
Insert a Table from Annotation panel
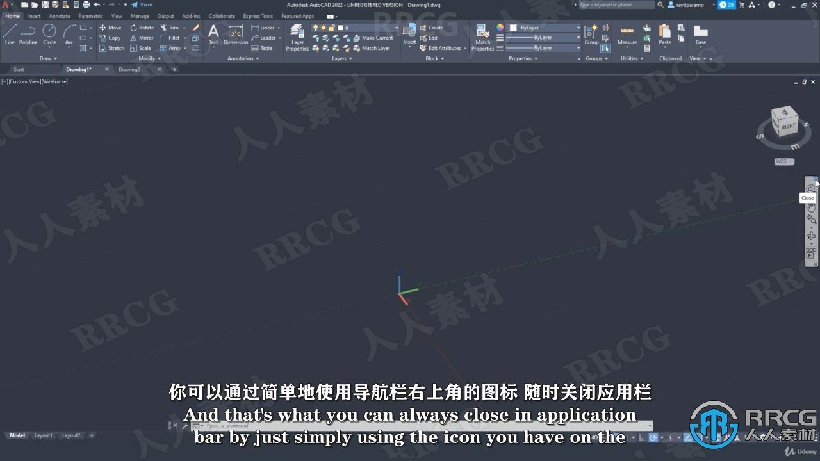pyautogui.click(x=262, y=48)
